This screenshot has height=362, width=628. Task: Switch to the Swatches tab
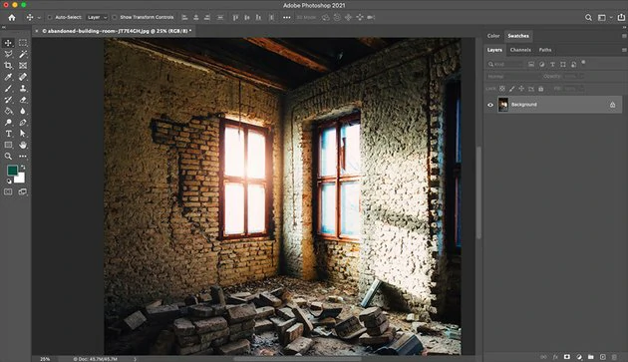(518, 36)
